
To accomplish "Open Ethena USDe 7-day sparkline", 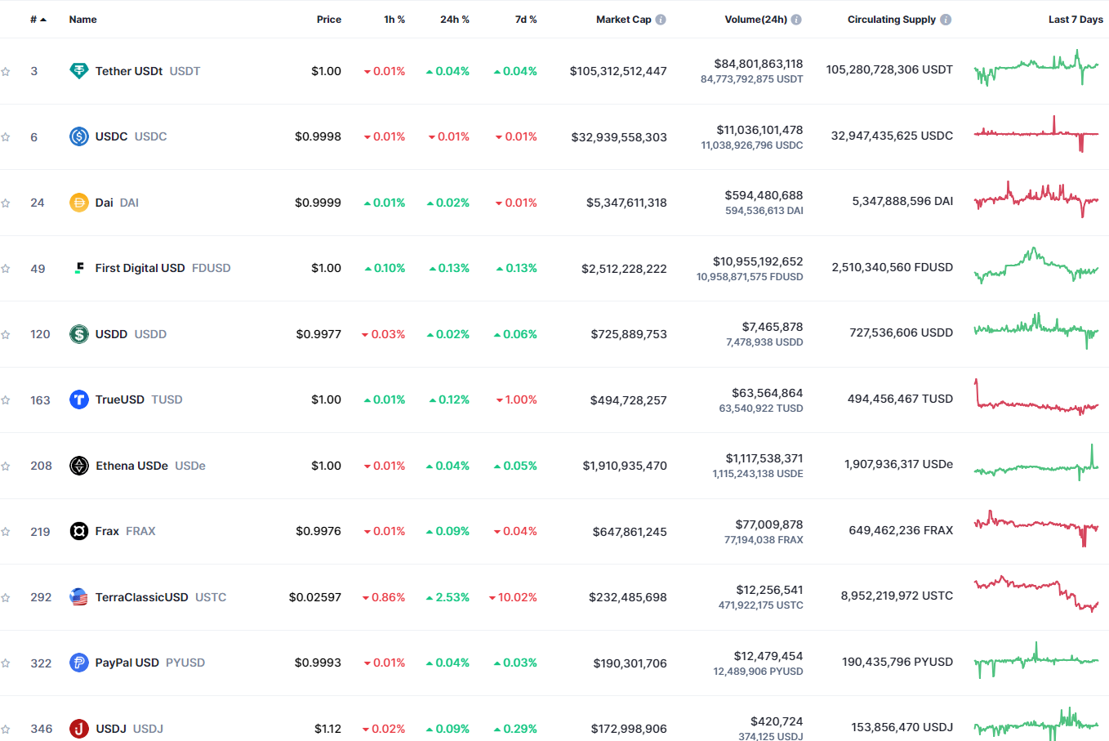I will pyautogui.click(x=1036, y=463).
